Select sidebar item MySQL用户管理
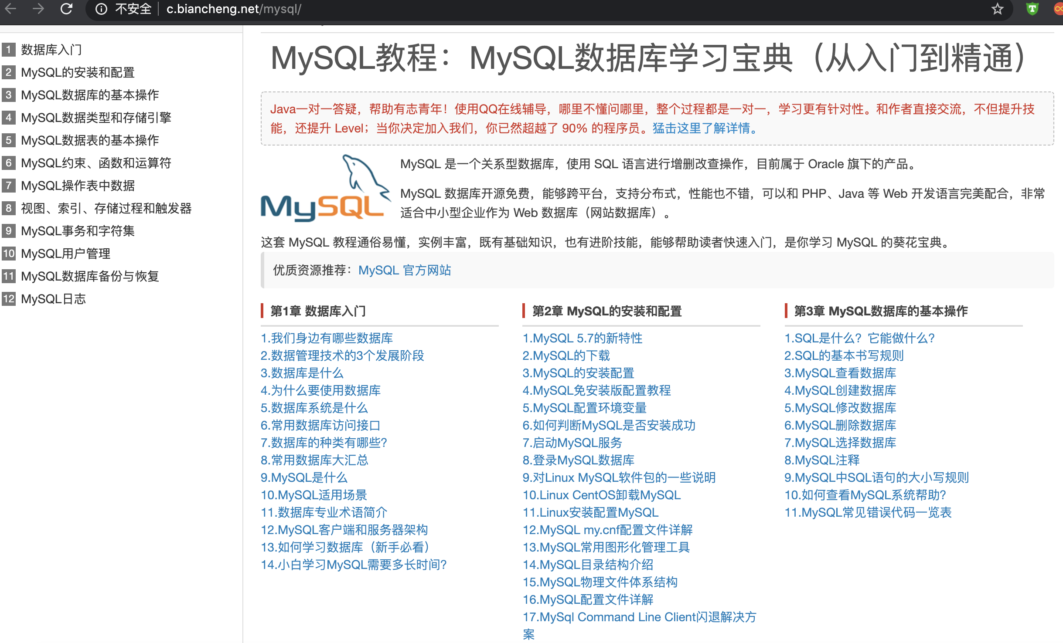The image size is (1063, 643). coord(65,254)
